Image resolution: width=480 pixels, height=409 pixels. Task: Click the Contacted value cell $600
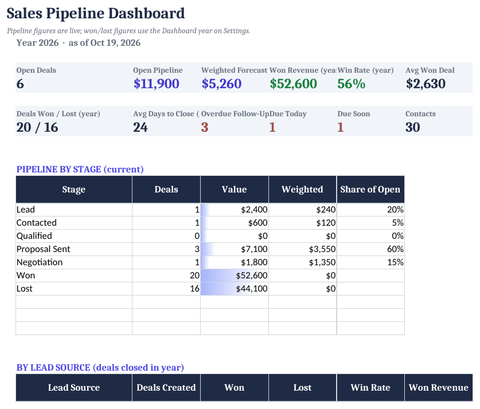235,223
